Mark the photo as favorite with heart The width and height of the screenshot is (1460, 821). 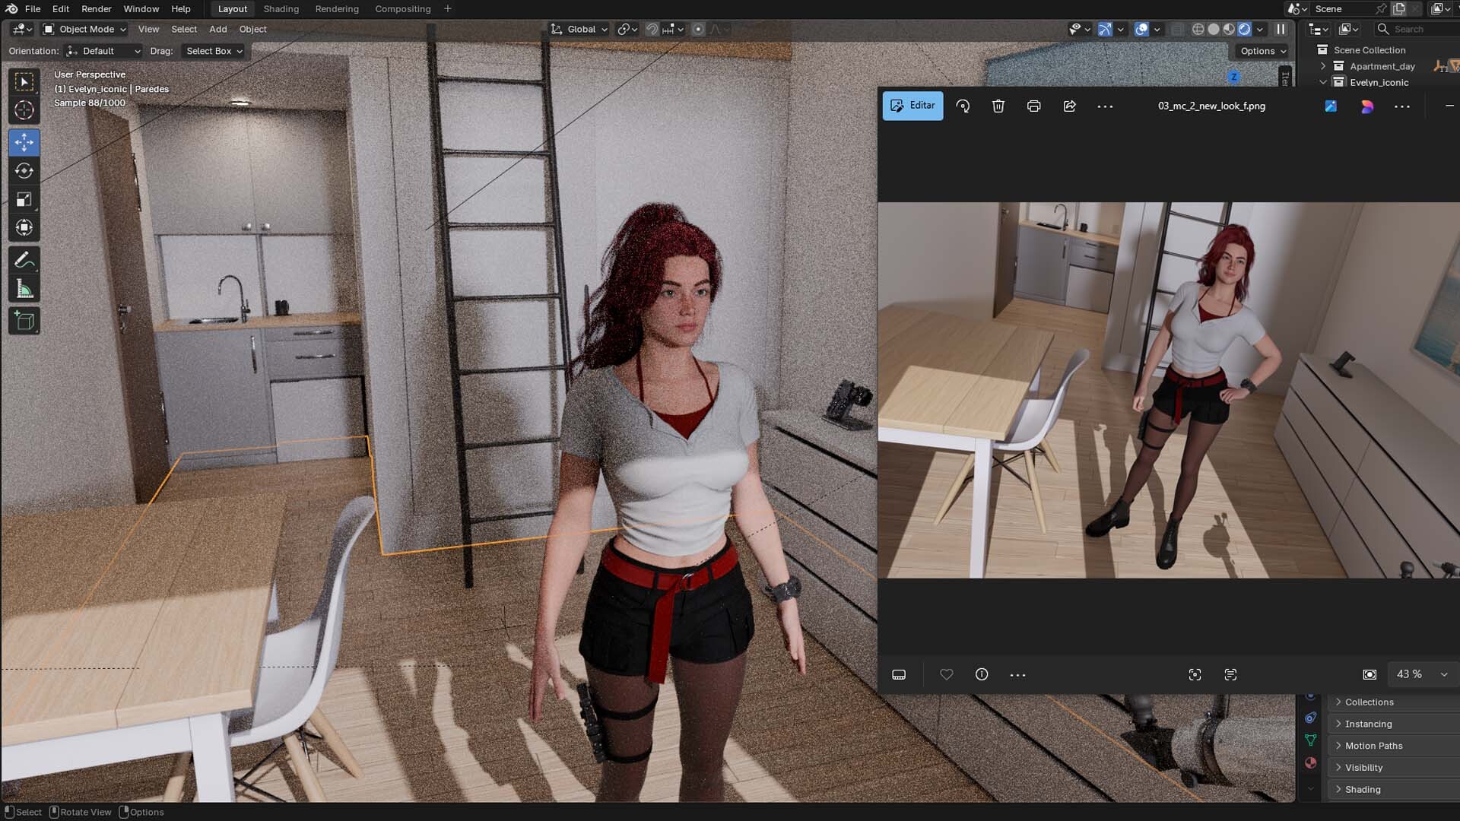point(946,674)
